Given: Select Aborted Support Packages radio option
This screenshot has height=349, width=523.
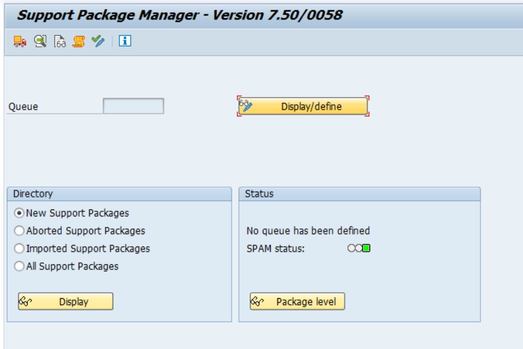Looking at the screenshot, I should pos(19,231).
